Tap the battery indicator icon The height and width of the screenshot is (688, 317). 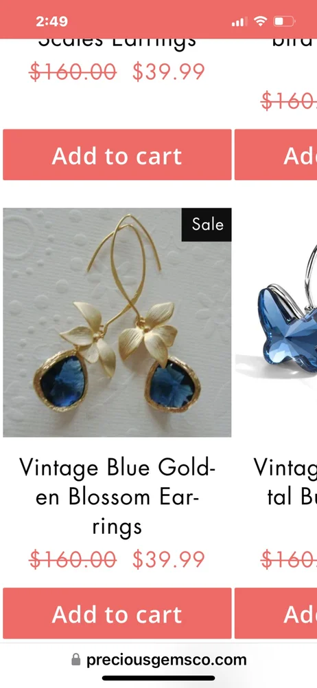click(x=285, y=21)
